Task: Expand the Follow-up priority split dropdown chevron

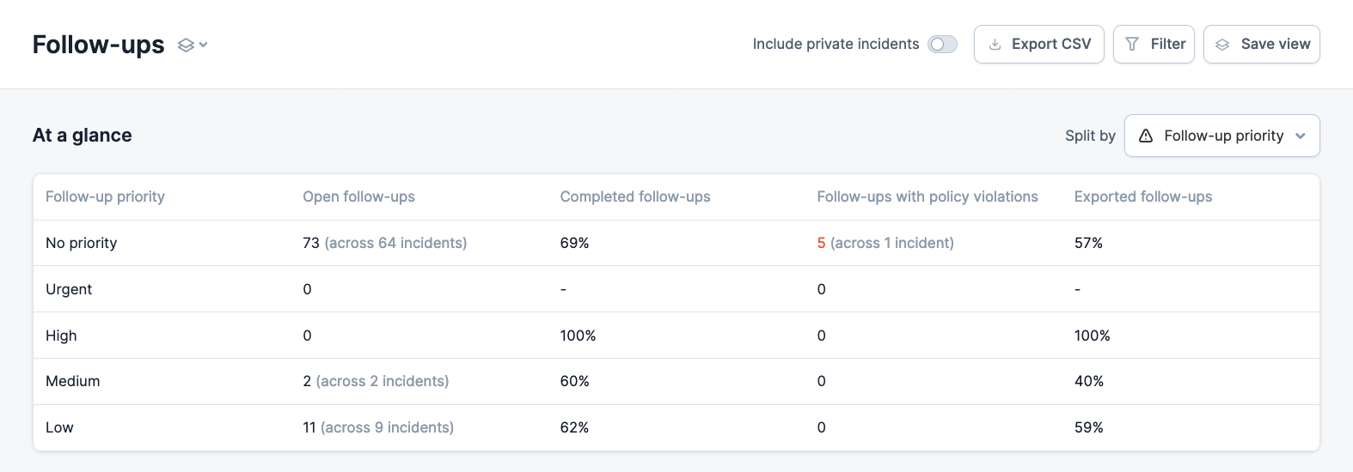Action: click(x=1301, y=136)
